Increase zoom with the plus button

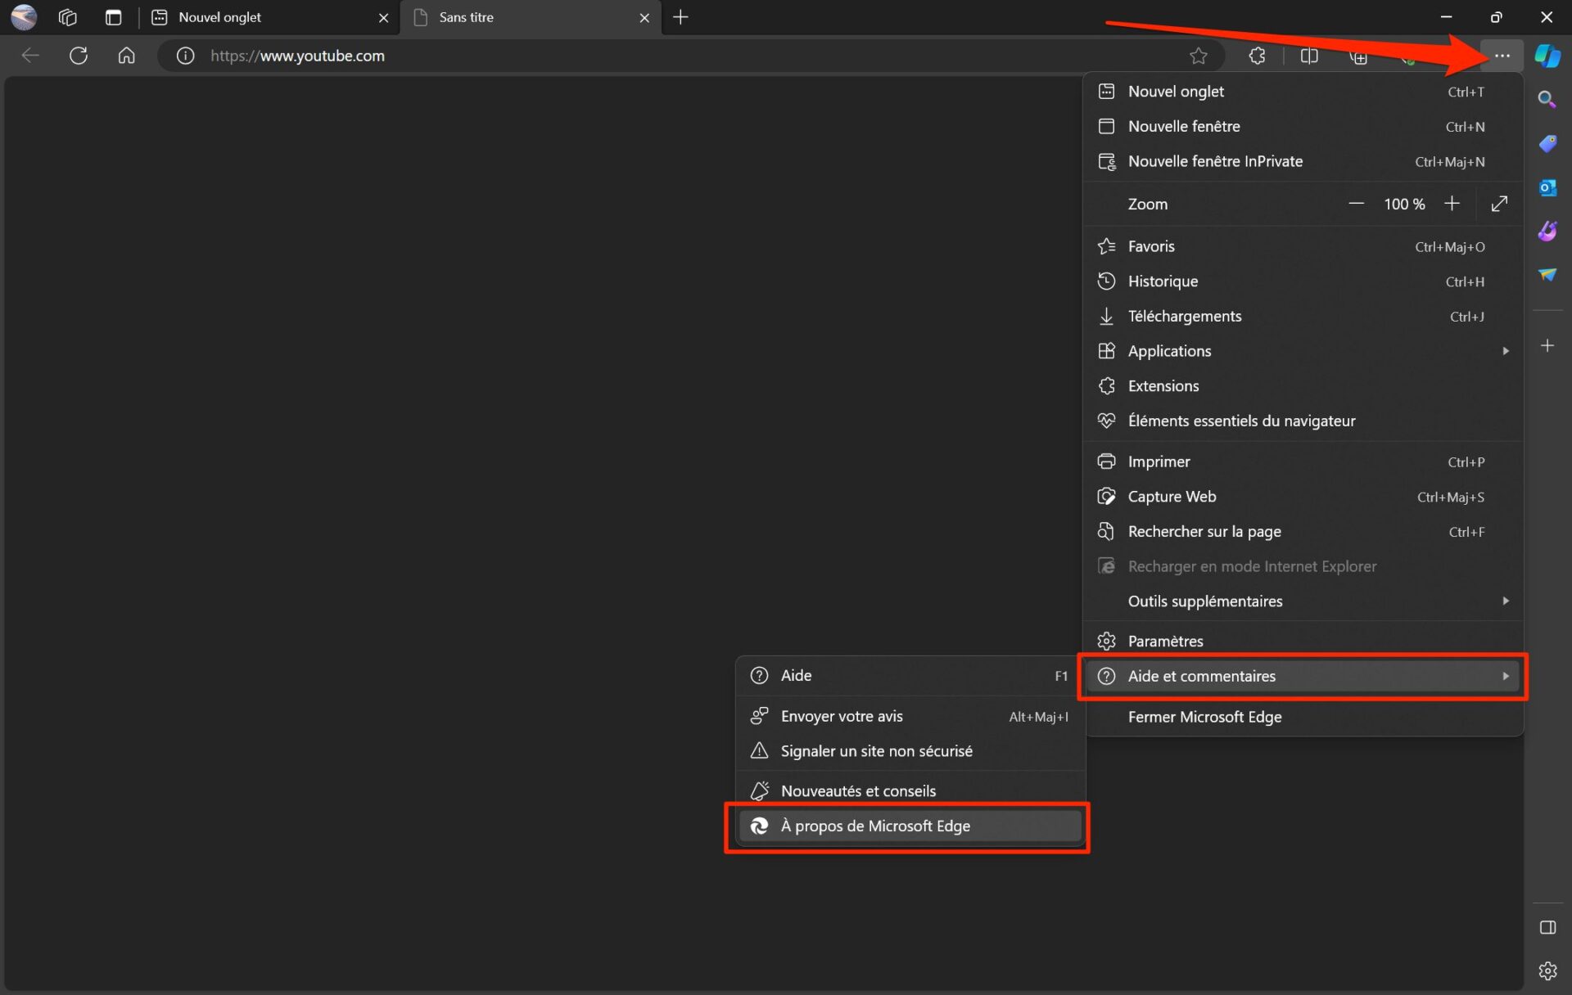click(x=1452, y=204)
